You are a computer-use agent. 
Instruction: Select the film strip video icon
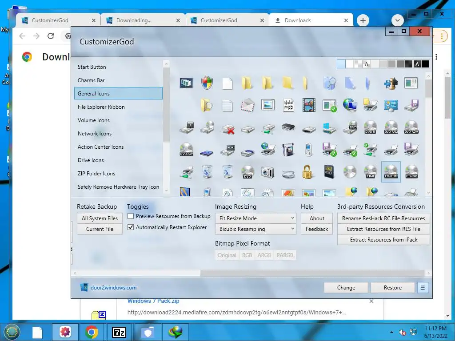click(x=309, y=105)
